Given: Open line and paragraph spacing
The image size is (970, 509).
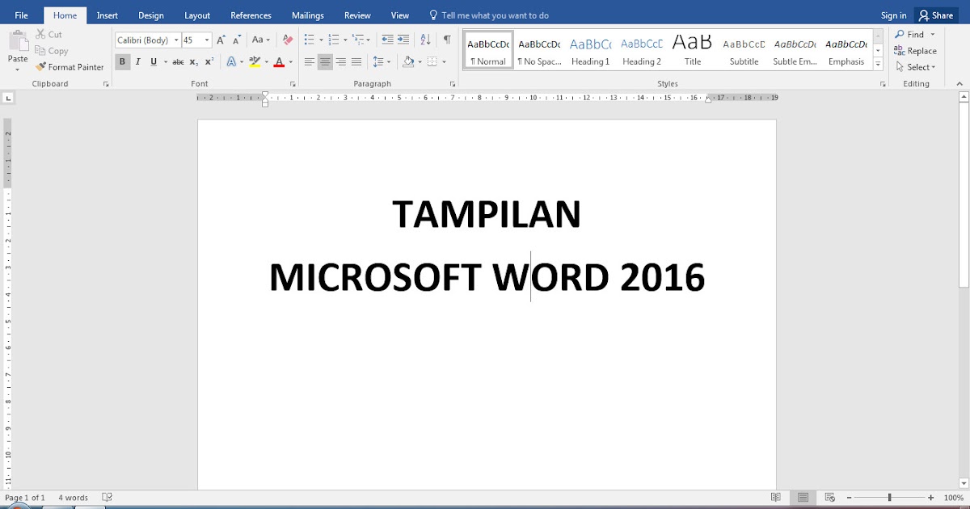Looking at the screenshot, I should pyautogui.click(x=378, y=62).
